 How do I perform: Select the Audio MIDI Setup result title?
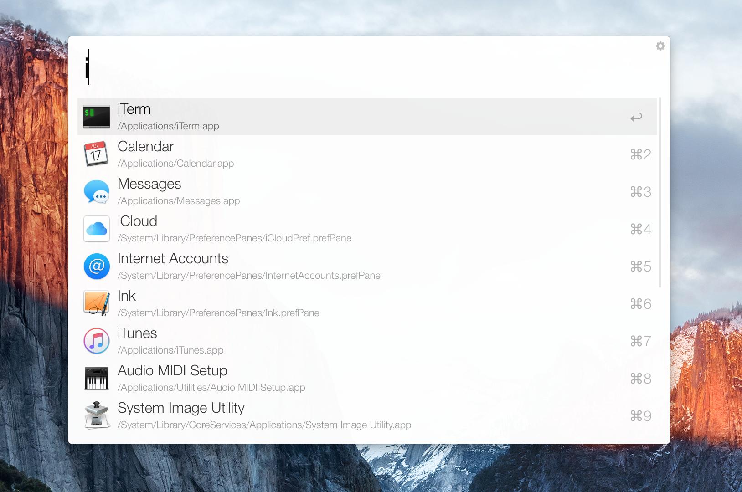pyautogui.click(x=172, y=371)
